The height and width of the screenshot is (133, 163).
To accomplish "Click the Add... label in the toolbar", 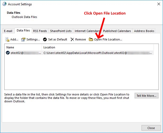I will (14, 39).
